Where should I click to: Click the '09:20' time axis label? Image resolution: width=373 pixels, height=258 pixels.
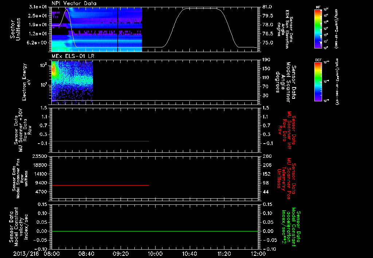tap(121, 254)
